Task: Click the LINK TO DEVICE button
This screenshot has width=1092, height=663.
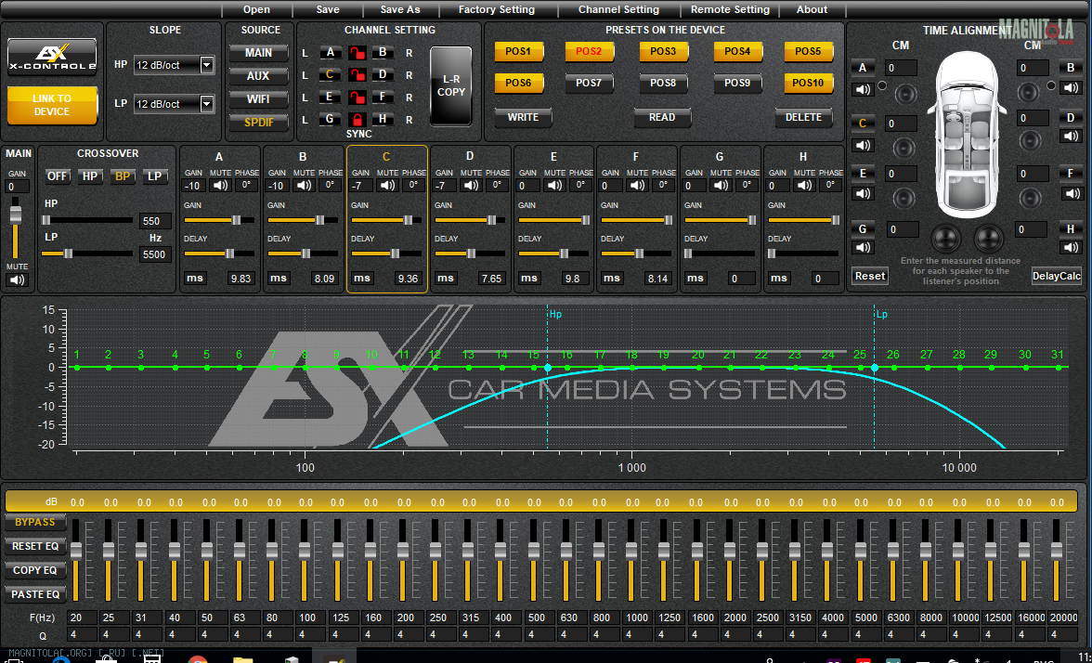Action: tap(52, 105)
